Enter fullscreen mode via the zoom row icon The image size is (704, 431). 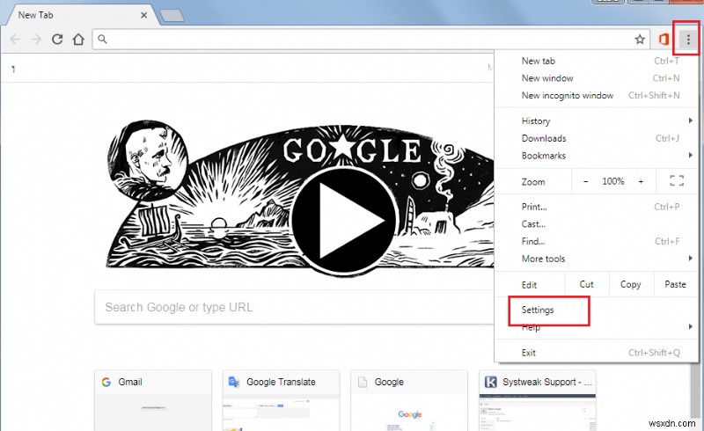click(677, 181)
